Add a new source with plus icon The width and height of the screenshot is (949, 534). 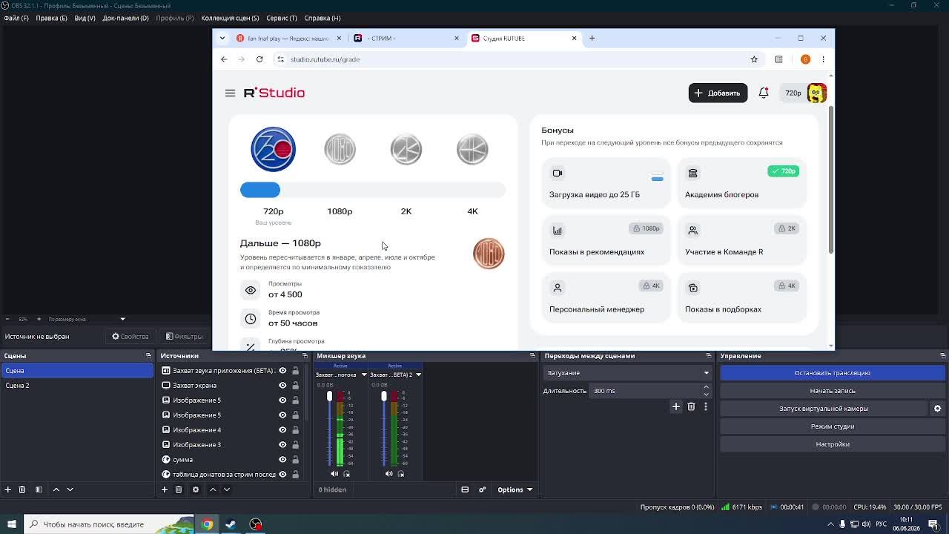[x=165, y=489]
